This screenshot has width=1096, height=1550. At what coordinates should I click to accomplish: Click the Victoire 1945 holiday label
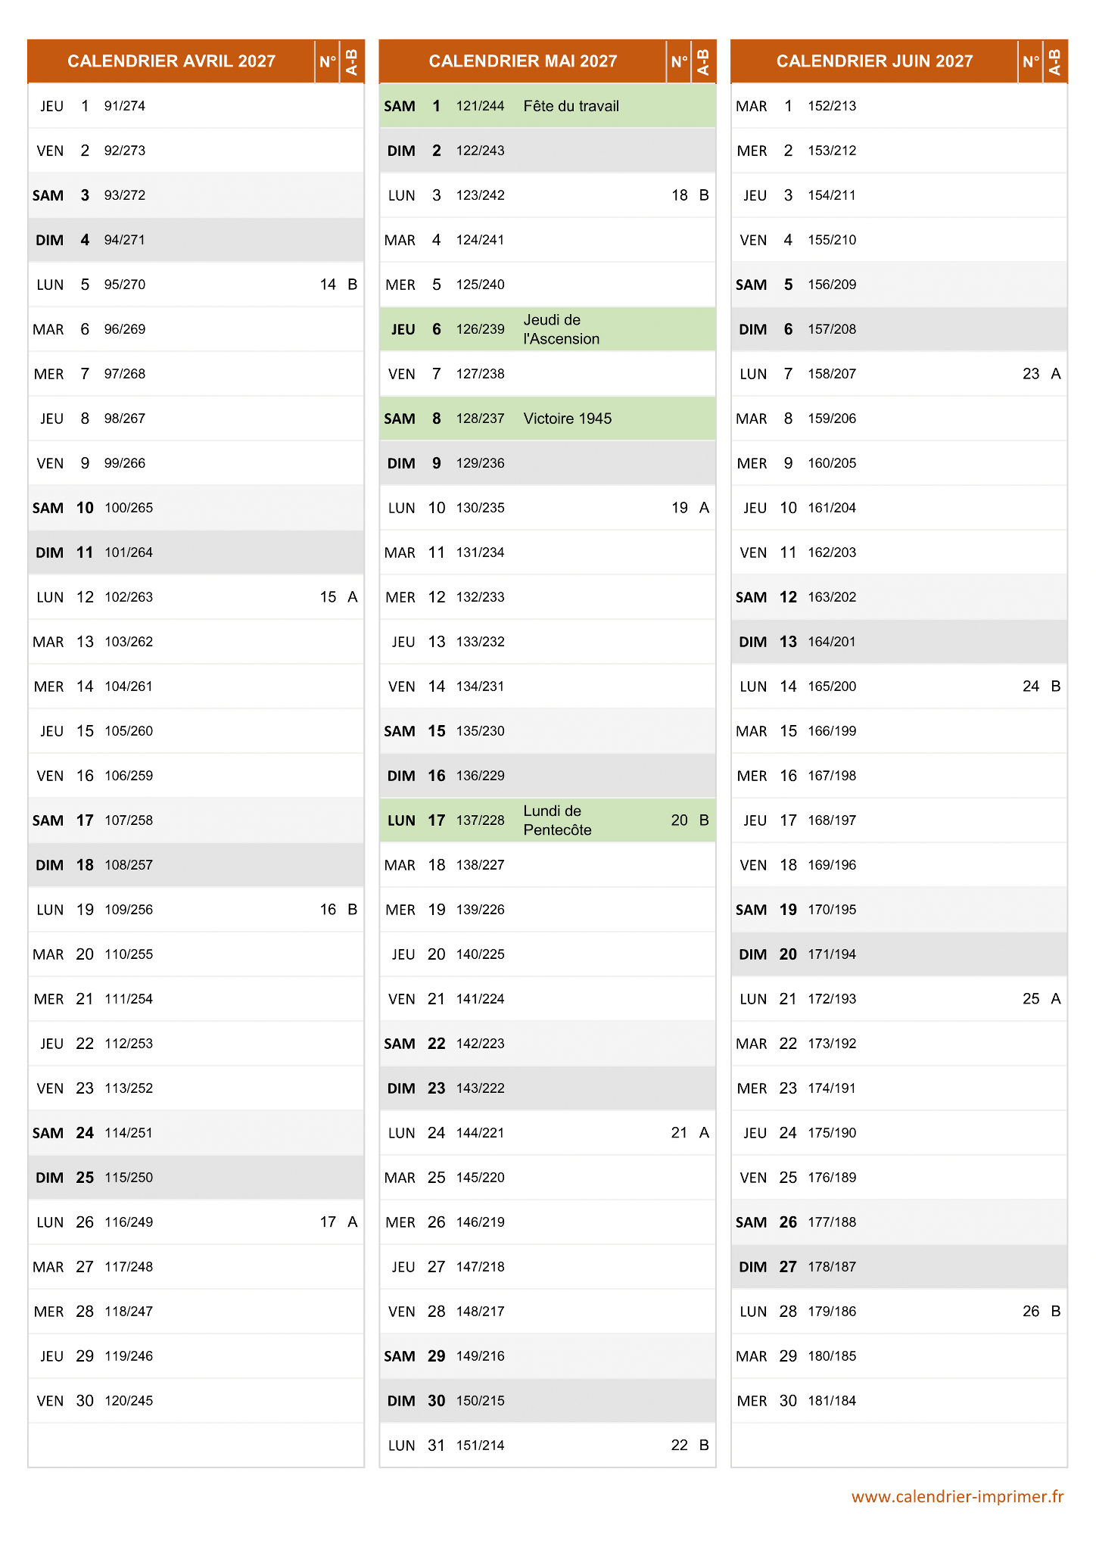click(x=567, y=419)
